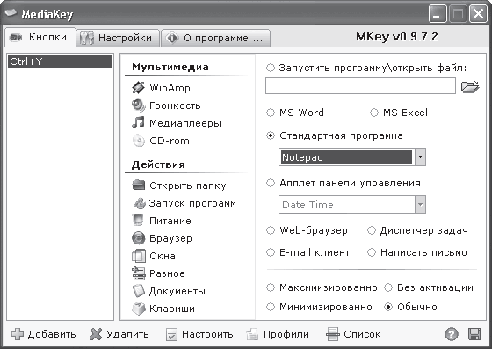The width and height of the screenshot is (492, 349).
Task: Click the browse folder icon beside file field
Action: 470,86
